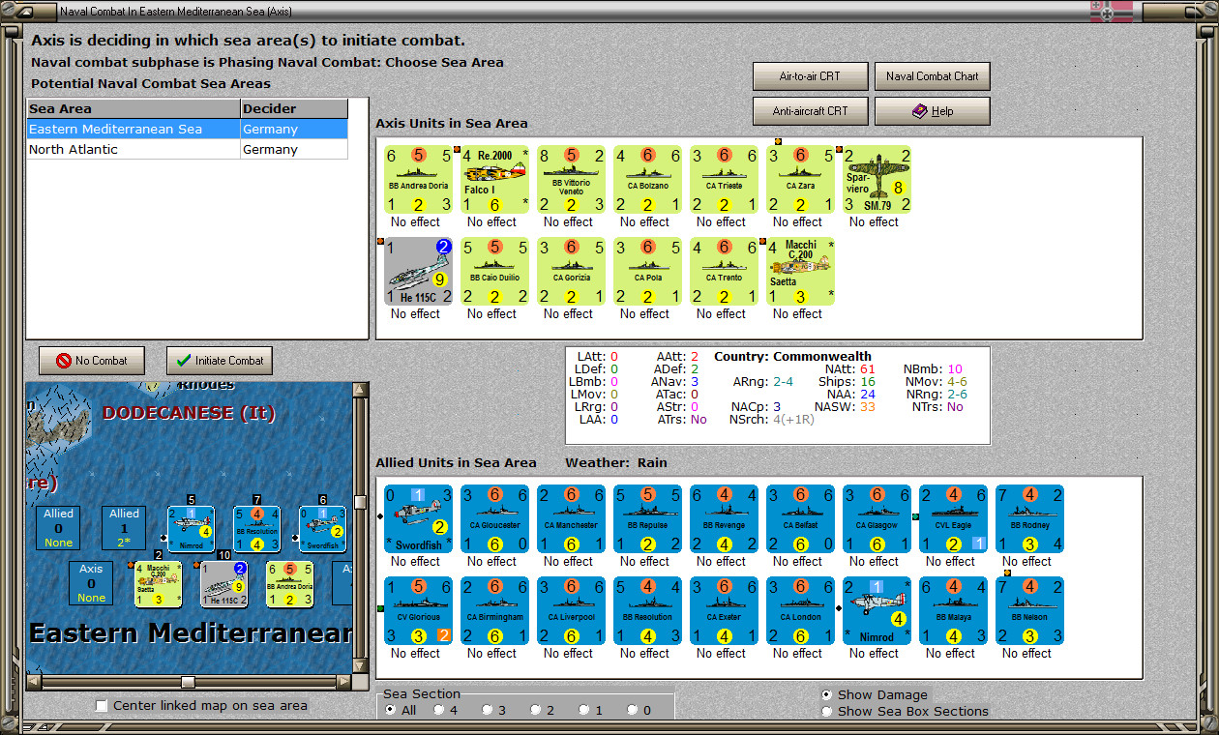The width and height of the screenshot is (1219, 735).
Task: Switch to Show Sea Box Sections
Action: point(827,712)
